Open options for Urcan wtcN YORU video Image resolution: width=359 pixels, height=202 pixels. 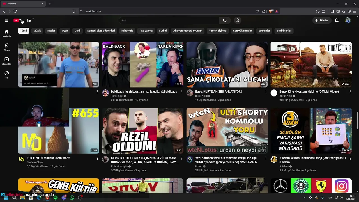tap(266, 158)
